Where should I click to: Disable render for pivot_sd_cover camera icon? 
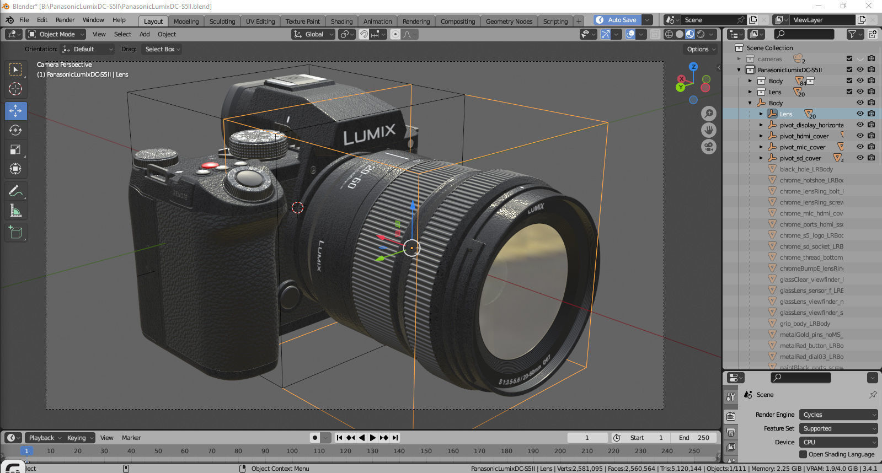(x=872, y=158)
